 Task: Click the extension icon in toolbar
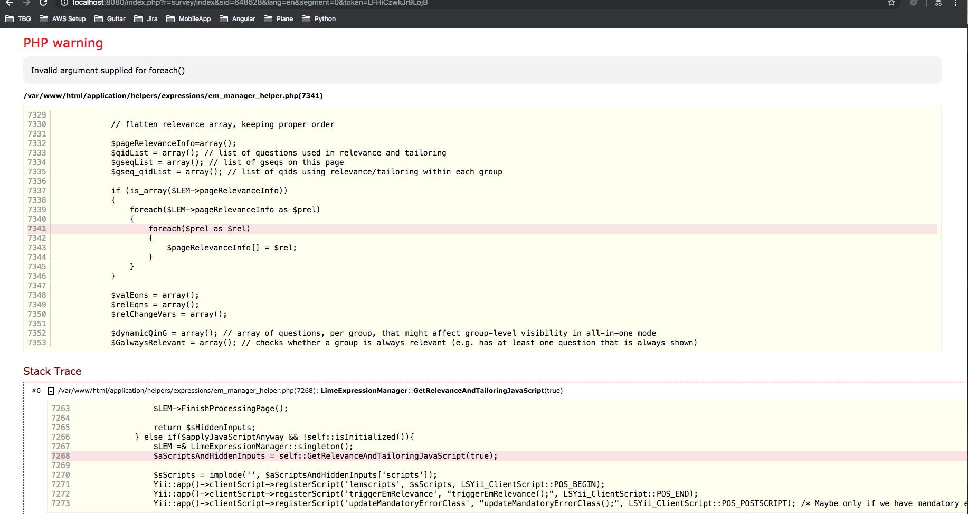click(x=914, y=3)
